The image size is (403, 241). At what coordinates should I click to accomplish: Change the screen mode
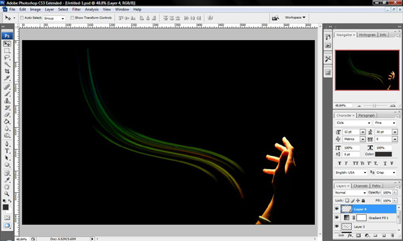pos(7,226)
